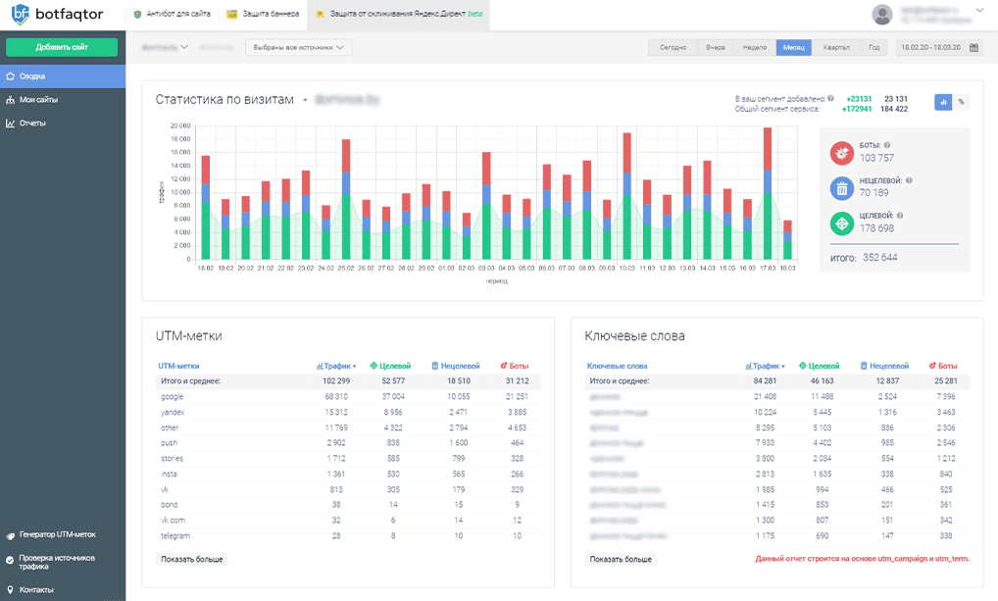Screen dimensions: 998x601
Task: Click help icon next to 'БОТЫ' label
Action: pyautogui.click(x=887, y=145)
